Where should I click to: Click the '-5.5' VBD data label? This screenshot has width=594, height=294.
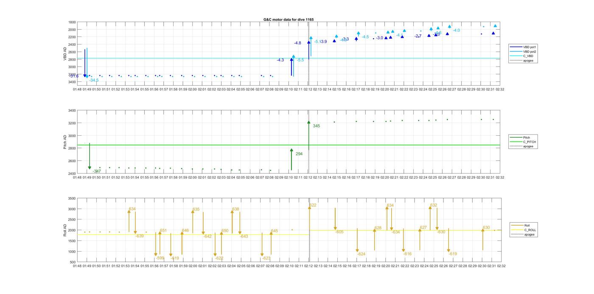tap(300, 60)
